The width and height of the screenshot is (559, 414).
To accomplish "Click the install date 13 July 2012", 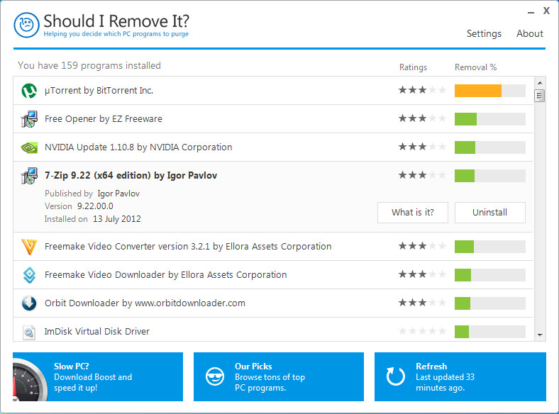I will 117,219.
